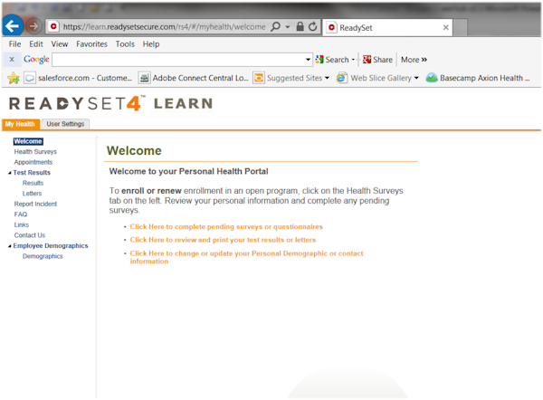Open Report Incident in the sidebar

35,204
